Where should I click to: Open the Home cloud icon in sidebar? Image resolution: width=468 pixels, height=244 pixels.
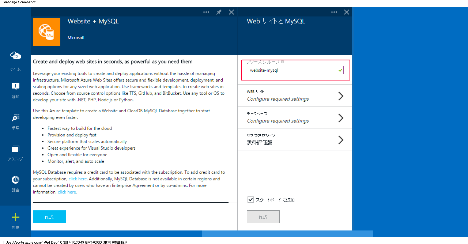[15, 55]
